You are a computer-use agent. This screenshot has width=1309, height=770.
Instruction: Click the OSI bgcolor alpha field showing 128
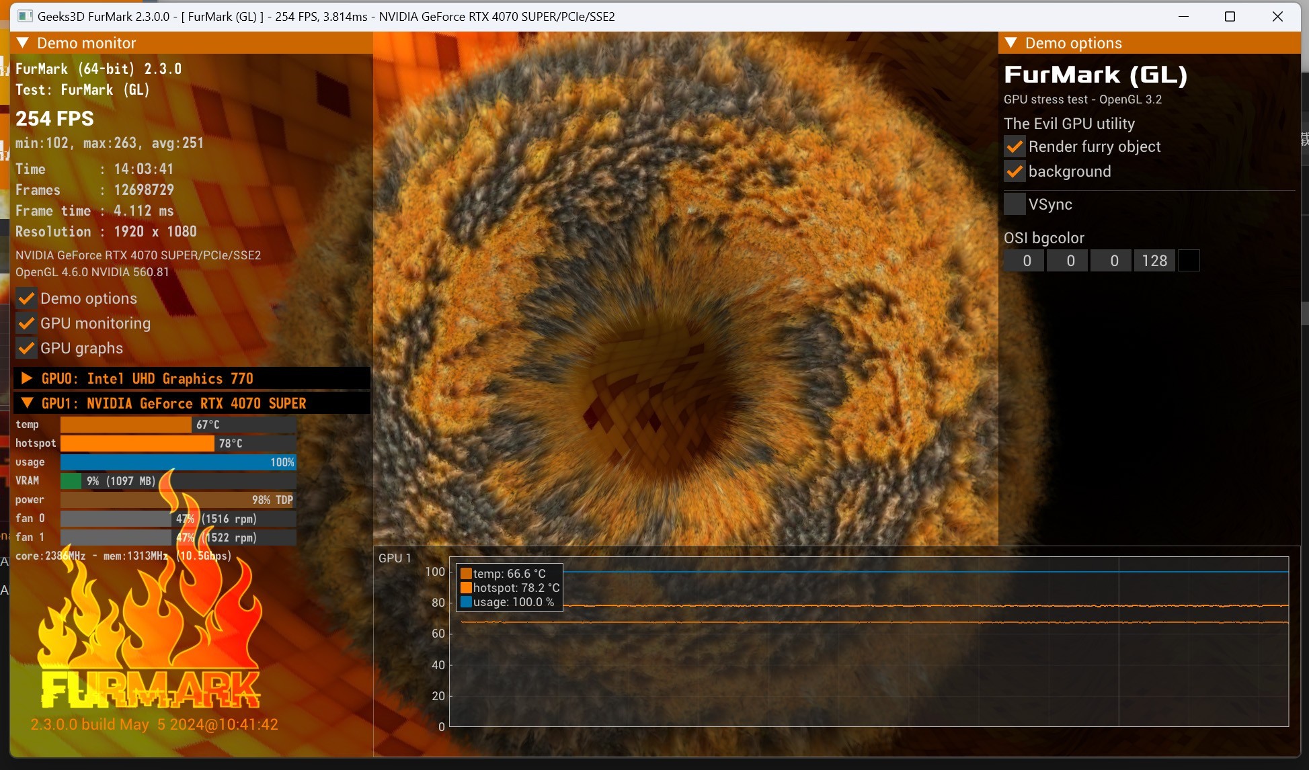pyautogui.click(x=1154, y=261)
